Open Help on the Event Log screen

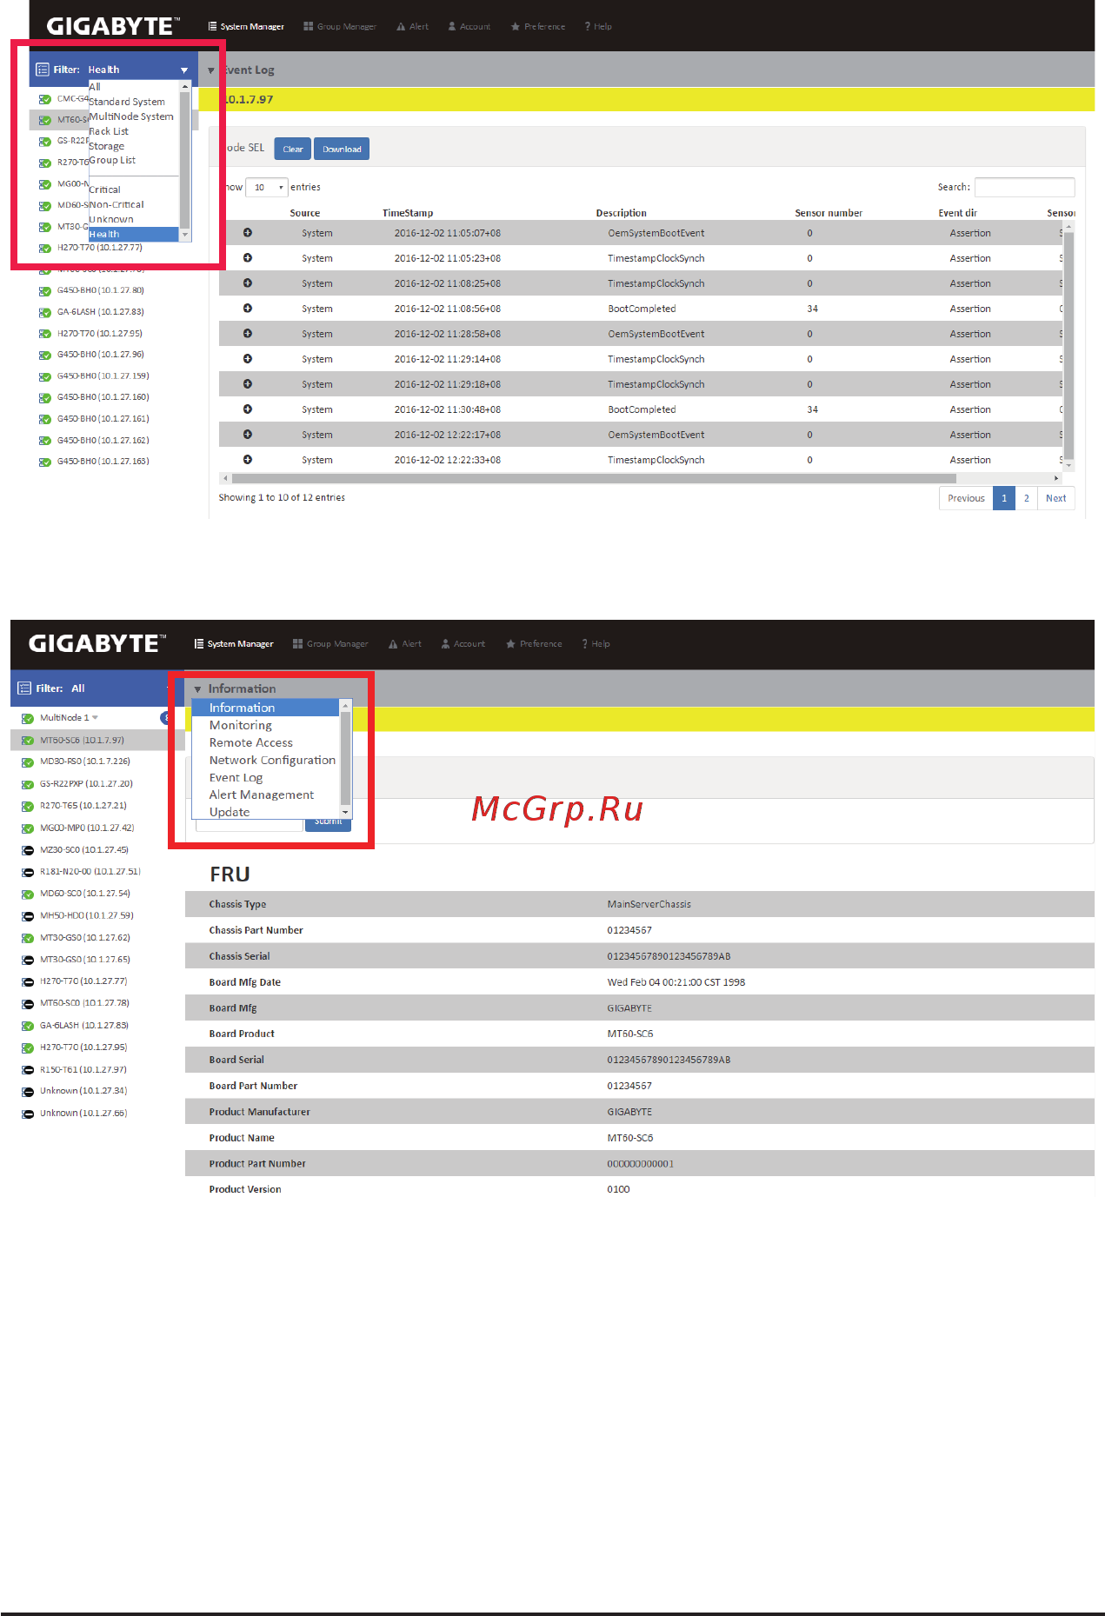pos(598,27)
